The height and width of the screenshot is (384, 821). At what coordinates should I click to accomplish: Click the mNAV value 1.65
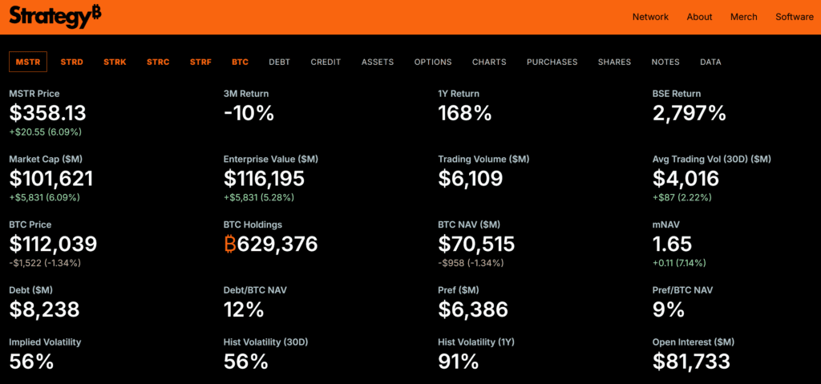click(x=673, y=245)
